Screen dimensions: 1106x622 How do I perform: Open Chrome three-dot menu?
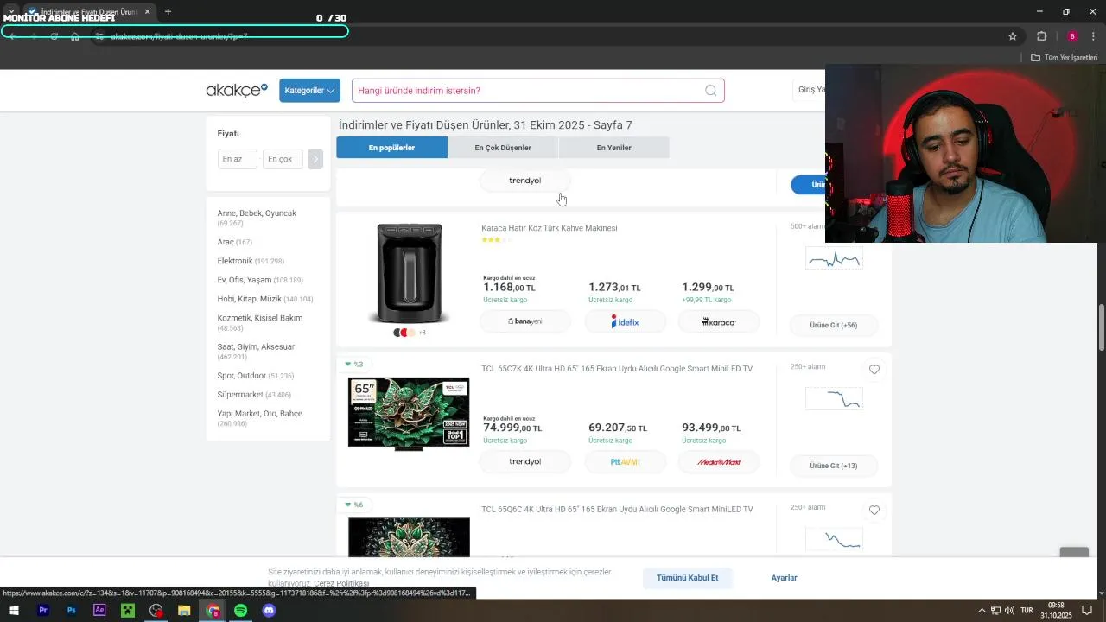tap(1093, 36)
